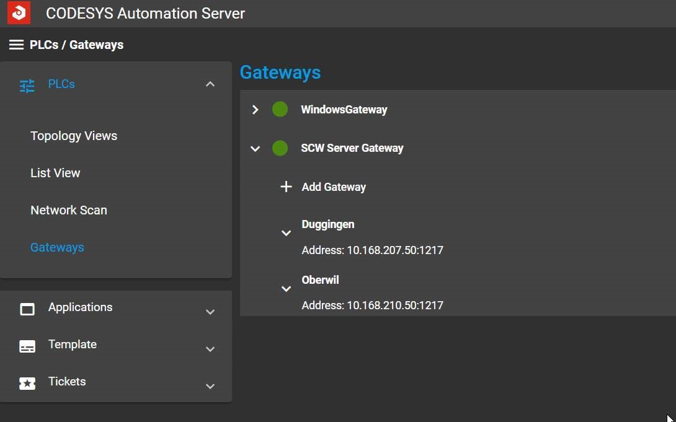Expand the Applications sidebar section
Image resolution: width=676 pixels, height=422 pixels.
point(210,312)
